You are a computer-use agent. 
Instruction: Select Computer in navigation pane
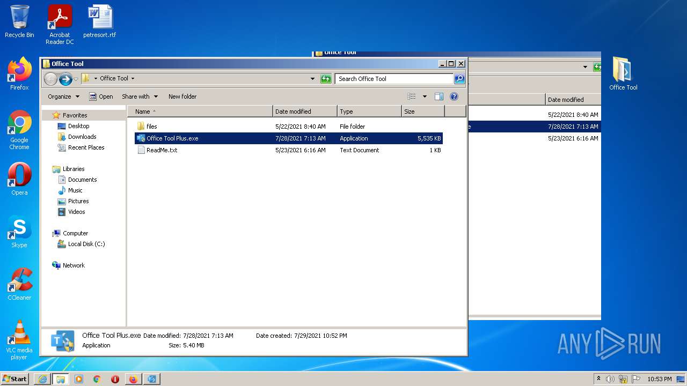tap(75, 233)
